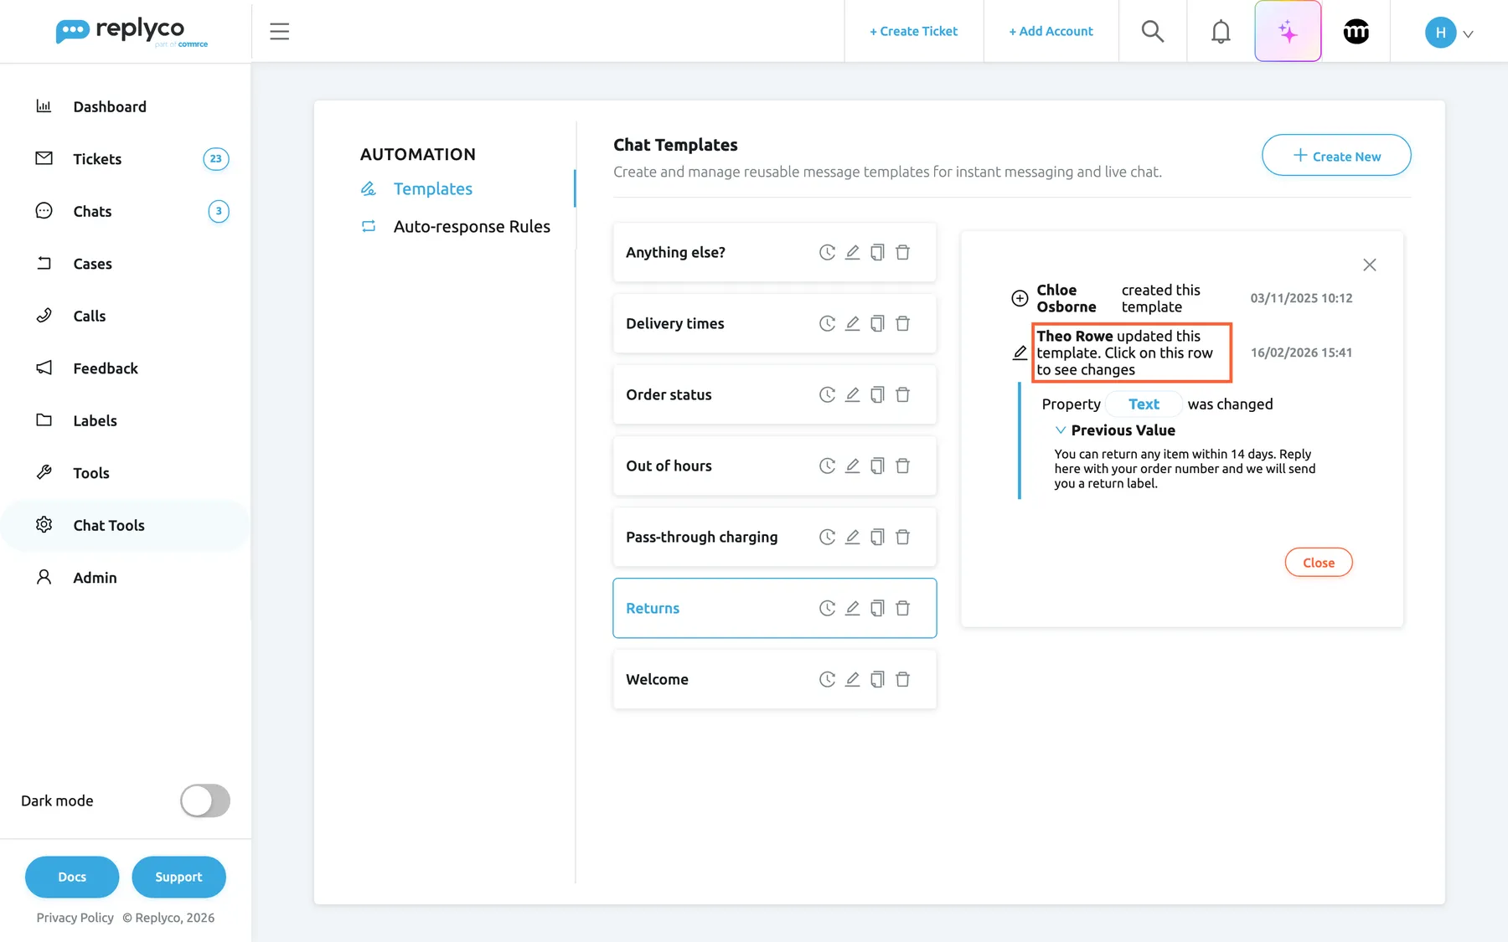Duplicate the Order status template

tap(877, 394)
